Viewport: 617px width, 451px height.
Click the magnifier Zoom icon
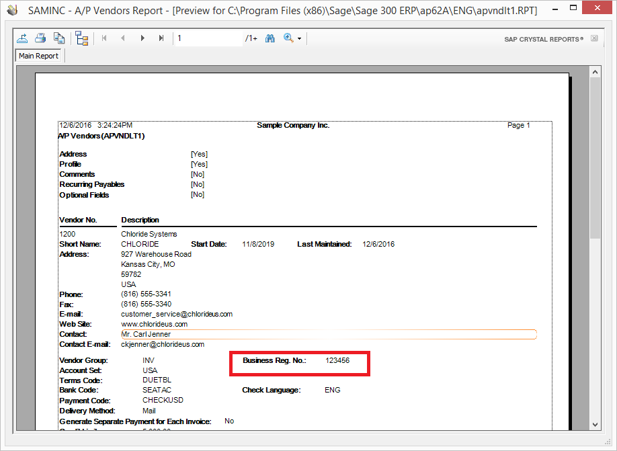[287, 38]
